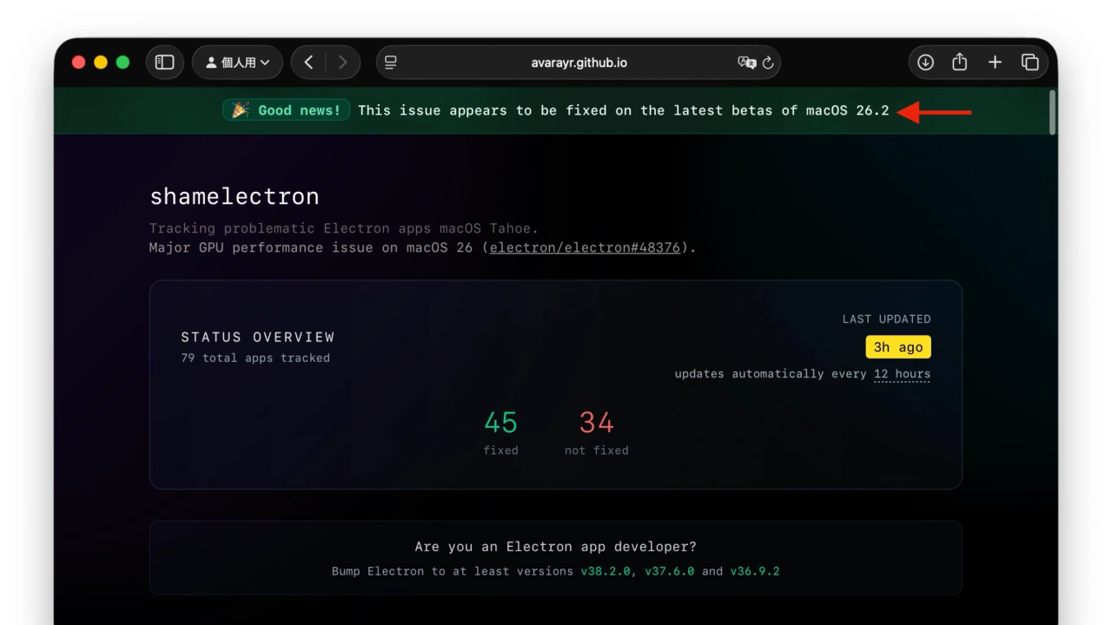Image resolution: width=1112 pixels, height=625 pixels.
Task: Click the dotted-underlined 12 hours text
Action: tap(902, 374)
